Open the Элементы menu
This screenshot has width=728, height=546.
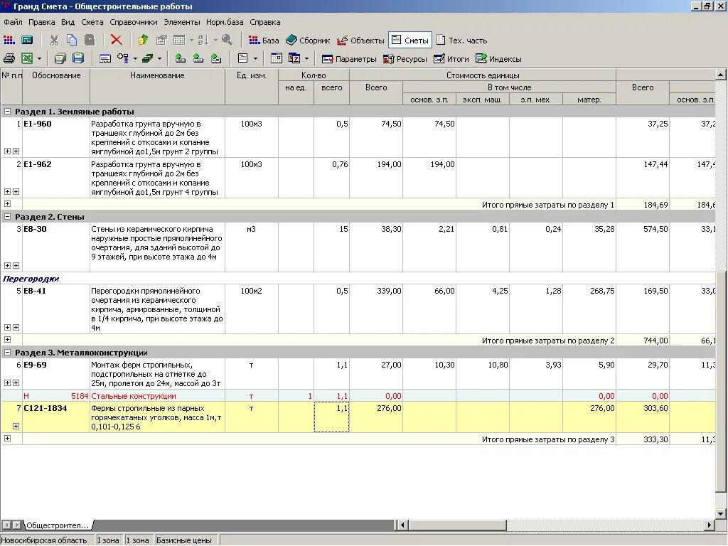coord(181,22)
